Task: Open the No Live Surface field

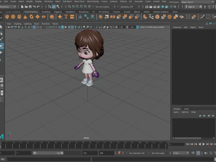Action: coord(104,7)
